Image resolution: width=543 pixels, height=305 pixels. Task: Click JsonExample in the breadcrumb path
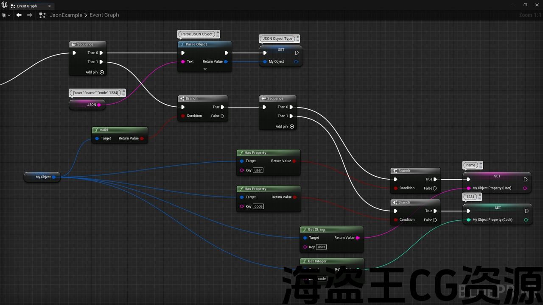(66, 15)
